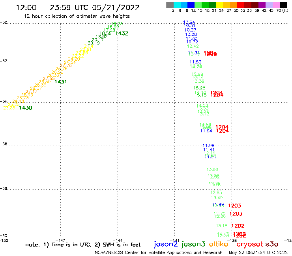Click the wave height value '13.39'
The image size is (292, 256).
198,81
